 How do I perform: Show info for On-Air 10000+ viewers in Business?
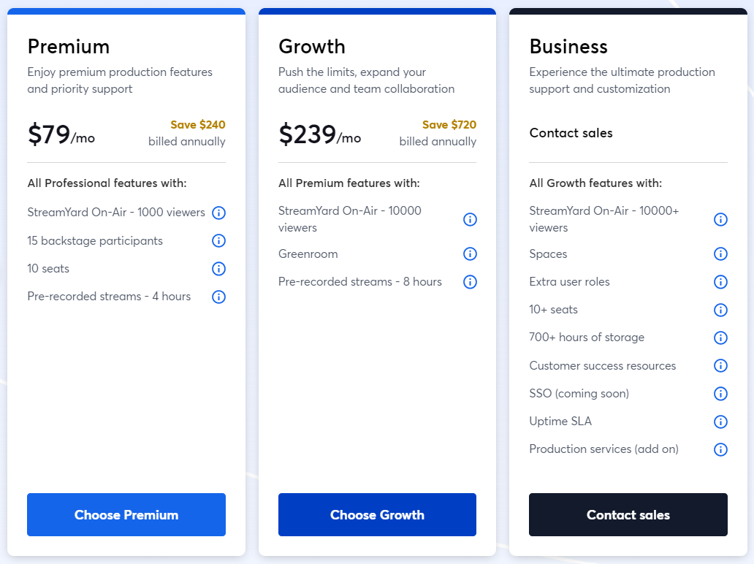(720, 220)
